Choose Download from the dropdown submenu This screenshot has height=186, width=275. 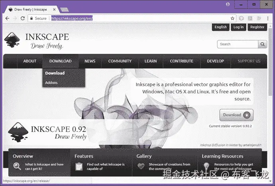(x=55, y=73)
